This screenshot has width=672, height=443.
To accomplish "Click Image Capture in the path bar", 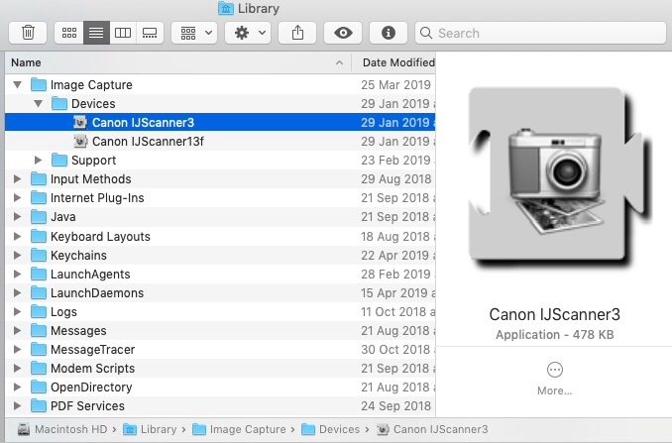I will [x=239, y=429].
